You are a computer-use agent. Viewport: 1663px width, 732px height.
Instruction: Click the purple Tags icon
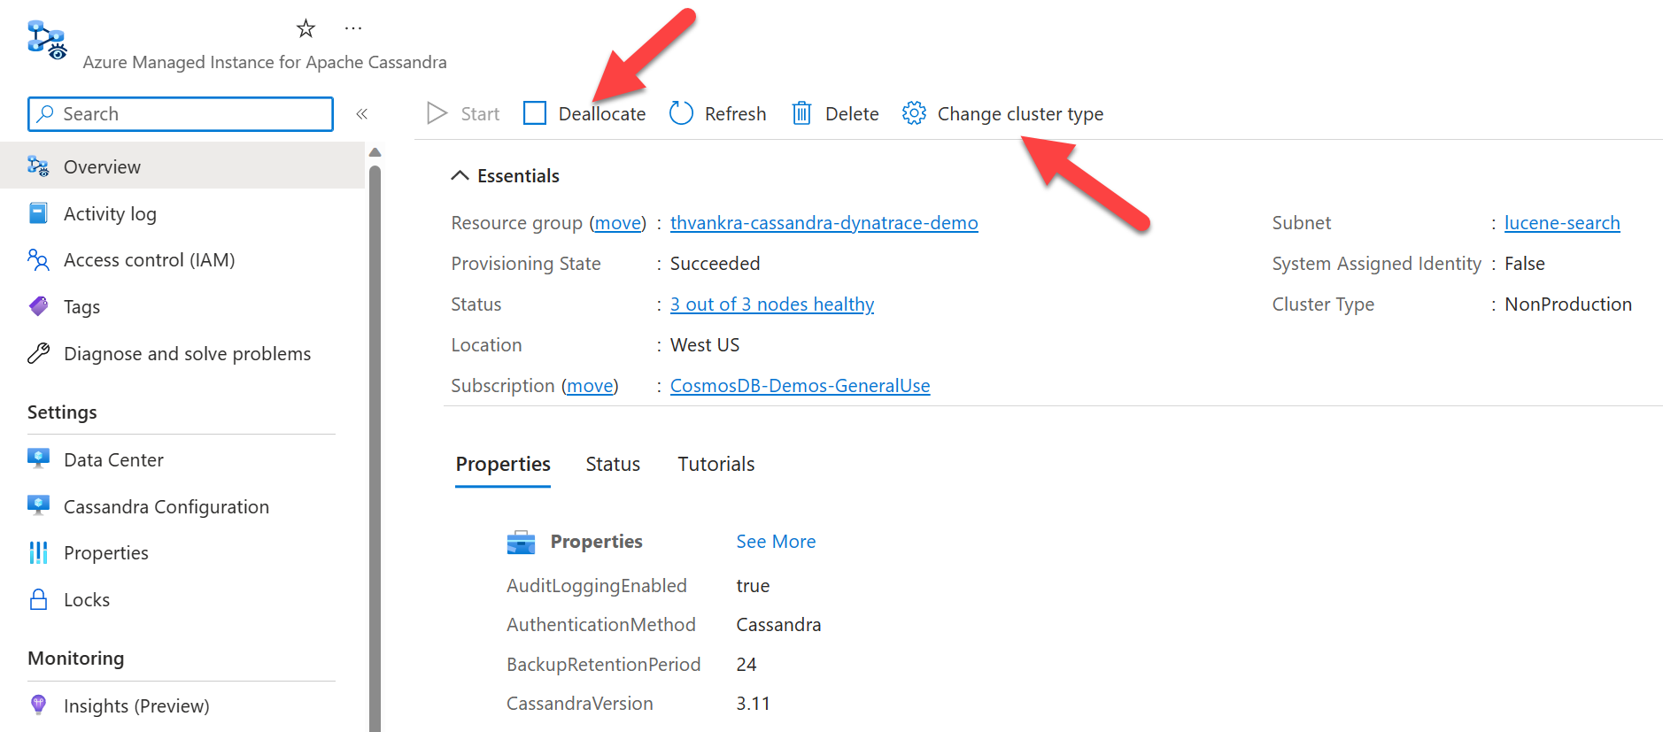(38, 306)
